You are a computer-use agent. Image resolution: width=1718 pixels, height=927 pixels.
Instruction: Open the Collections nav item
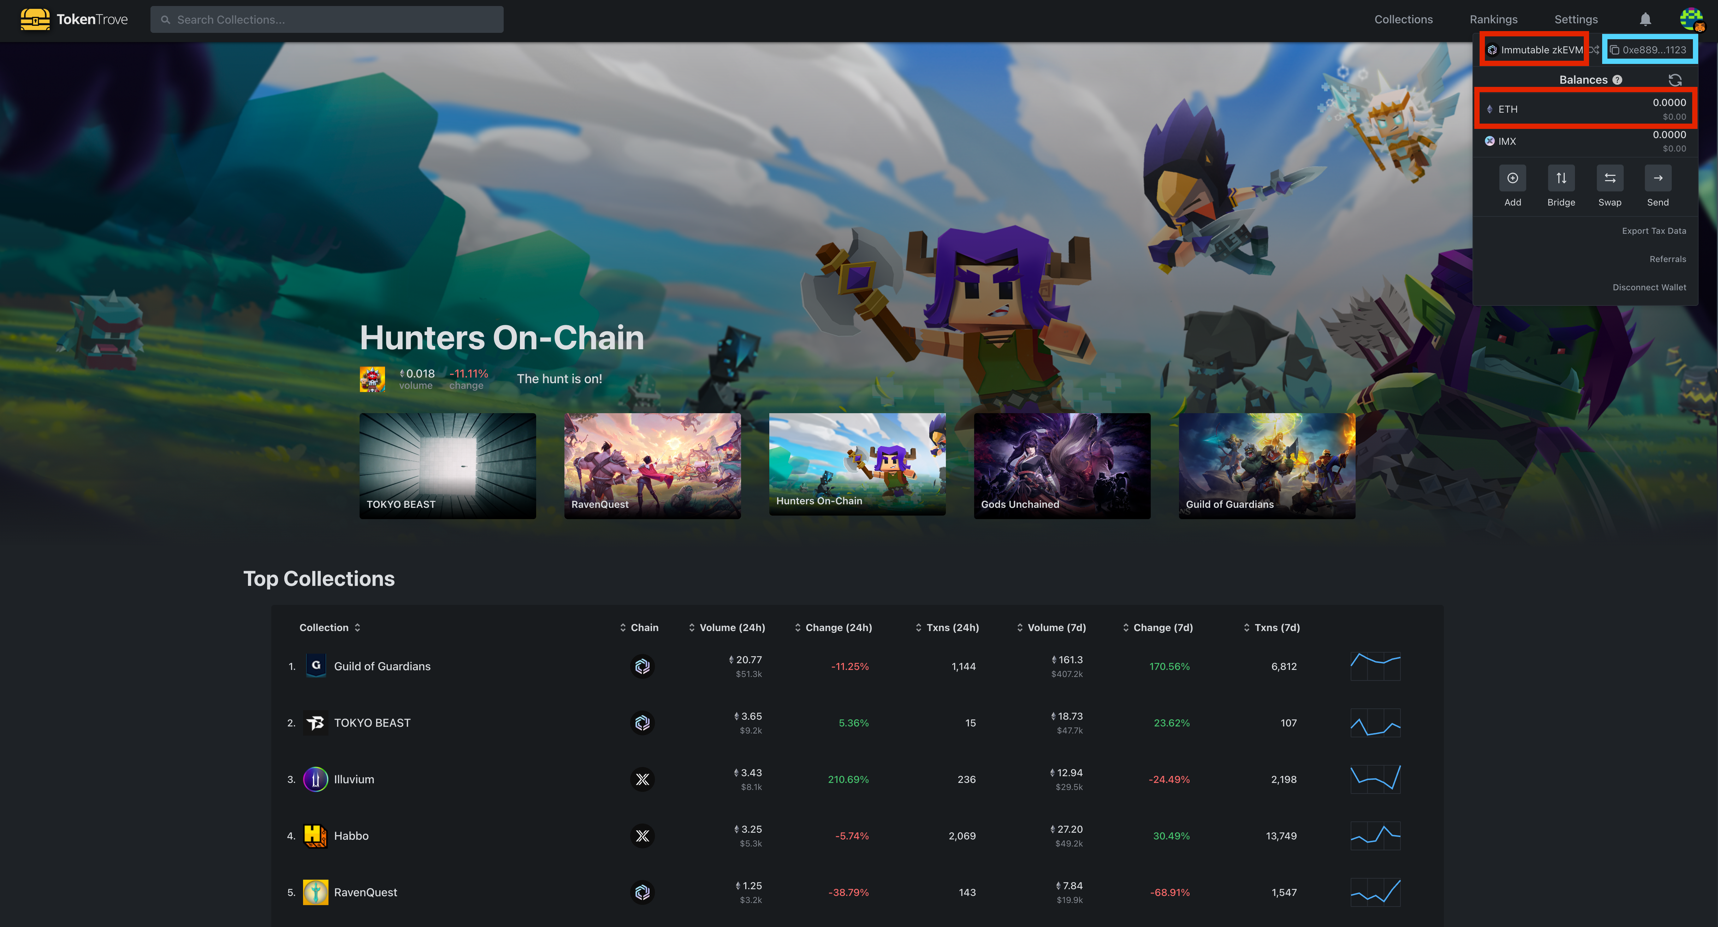[1403, 19]
